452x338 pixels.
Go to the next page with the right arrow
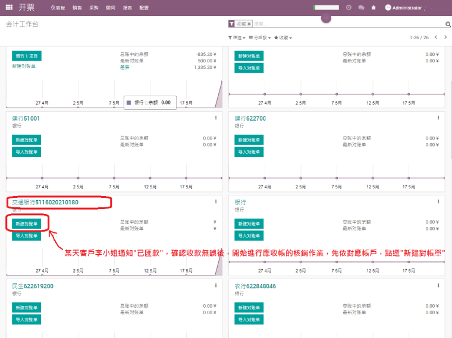445,37
